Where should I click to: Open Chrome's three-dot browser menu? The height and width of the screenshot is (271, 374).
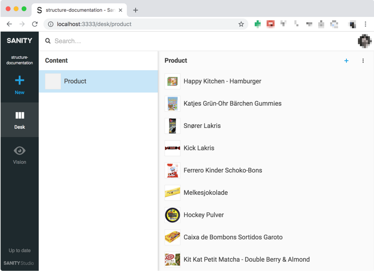pos(365,24)
